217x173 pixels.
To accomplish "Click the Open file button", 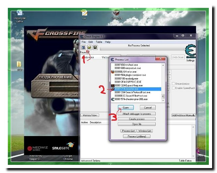I will (137, 124).
